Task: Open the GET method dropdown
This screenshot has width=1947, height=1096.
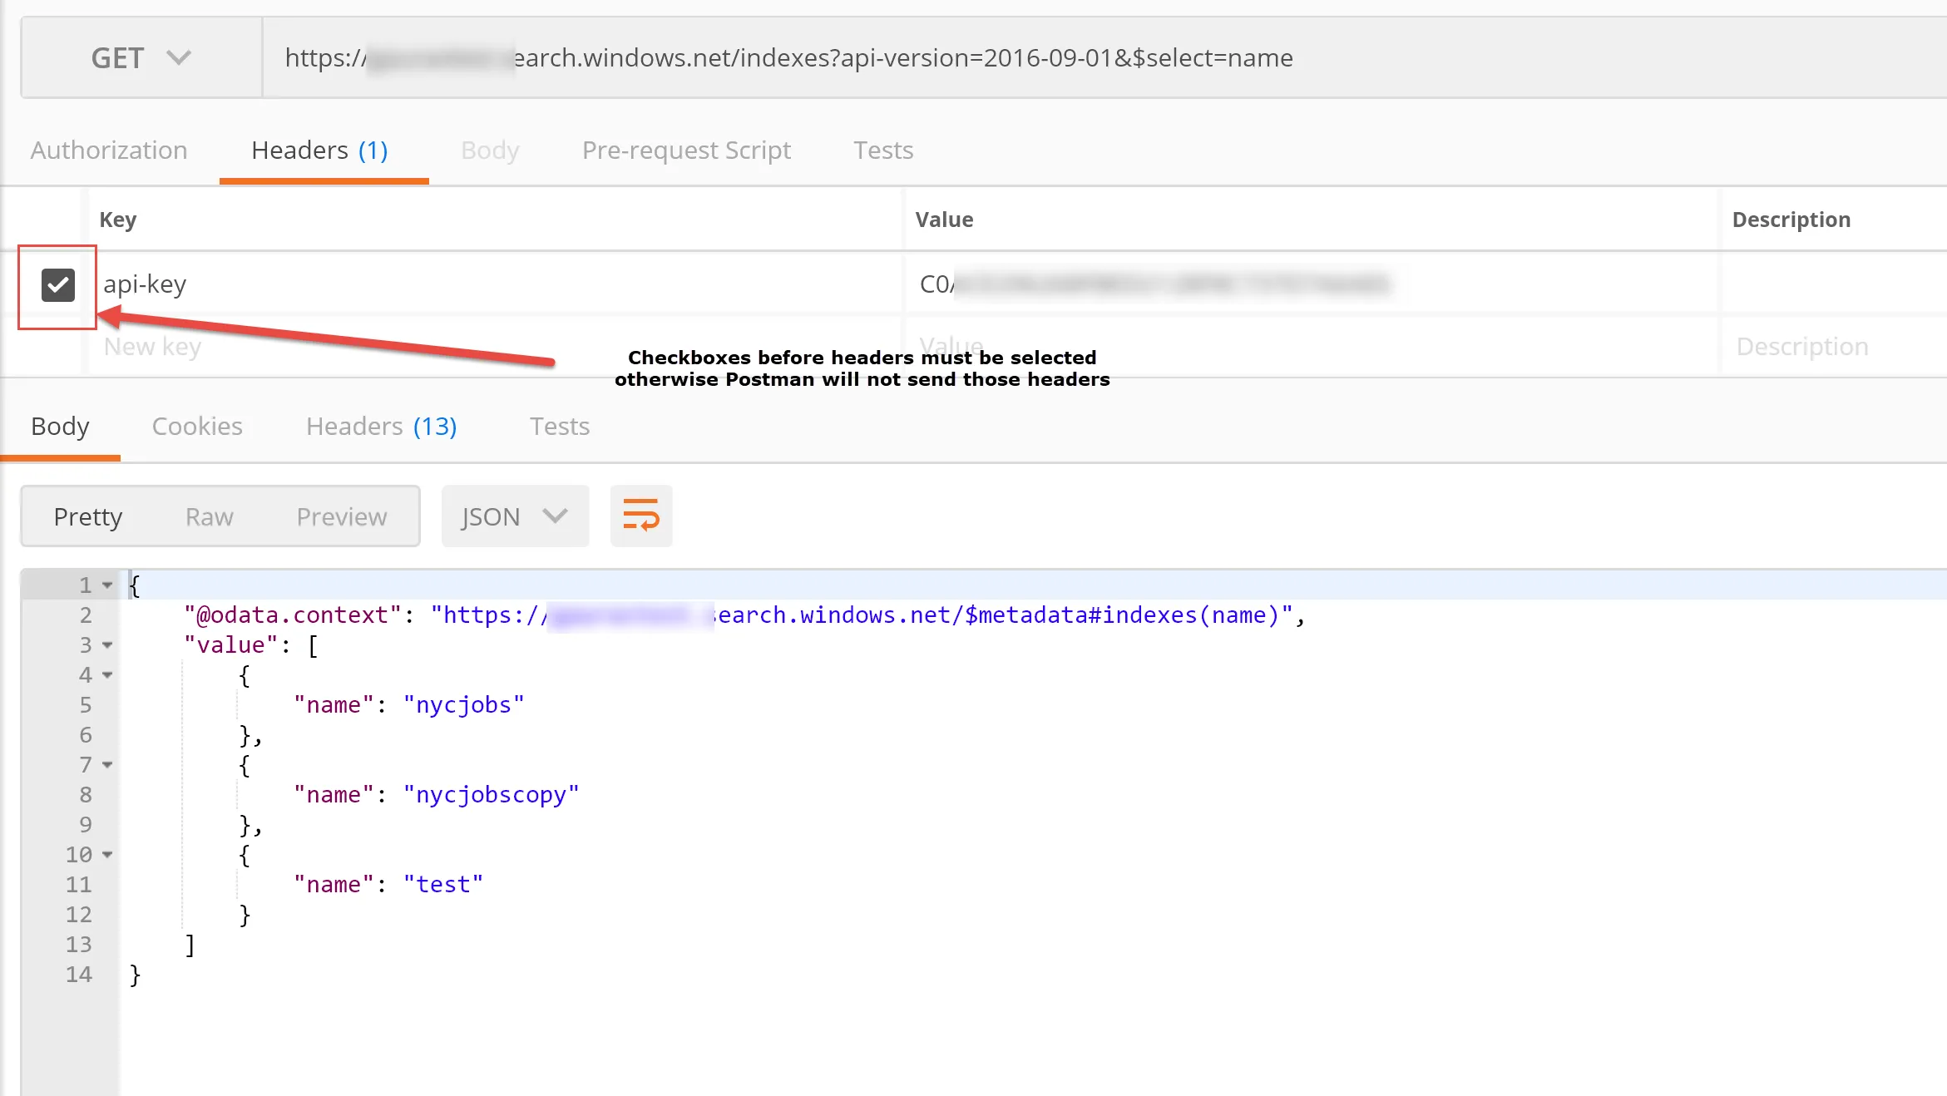Action: (x=141, y=58)
